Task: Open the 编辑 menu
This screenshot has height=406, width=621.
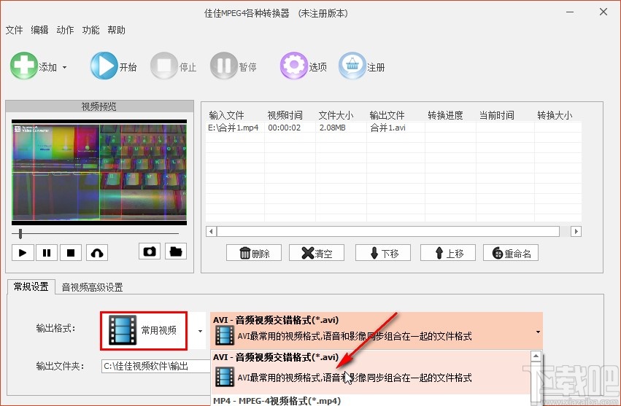Action: (39, 30)
